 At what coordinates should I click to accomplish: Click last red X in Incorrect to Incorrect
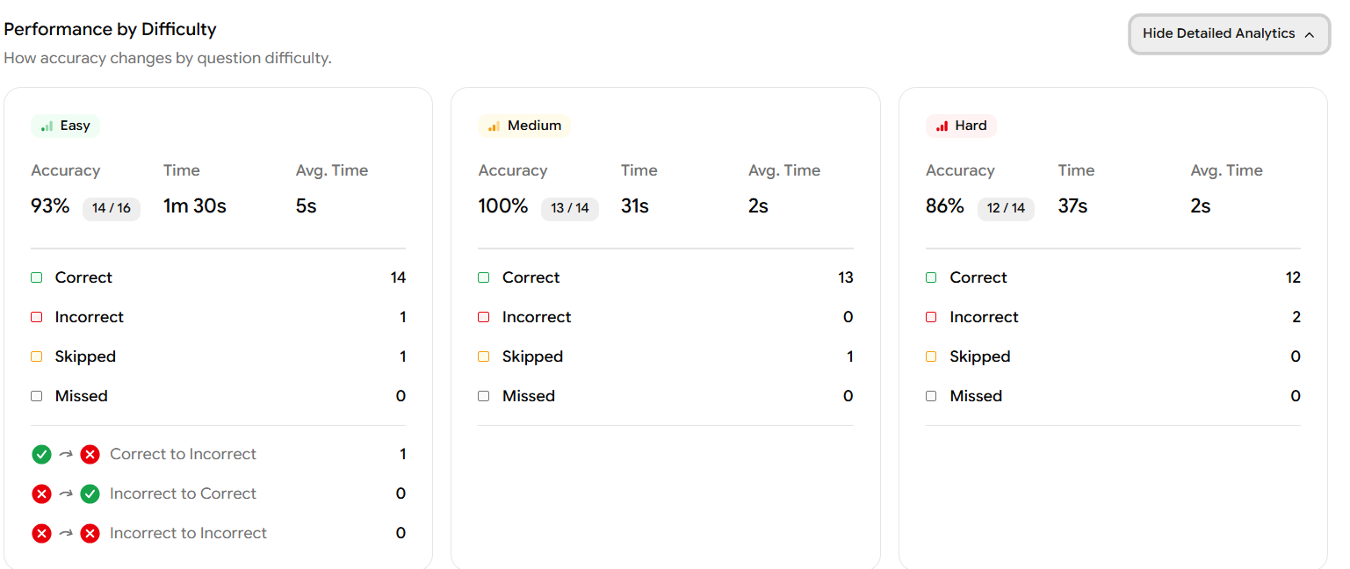(90, 534)
